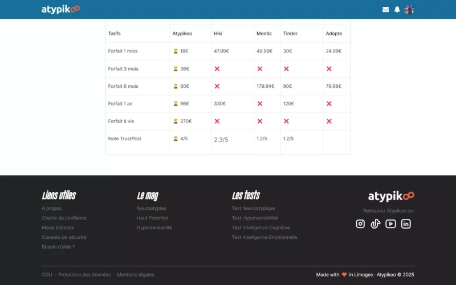The width and height of the screenshot is (456, 285).
Task: Select the Tinder column header
Action: [290, 34]
